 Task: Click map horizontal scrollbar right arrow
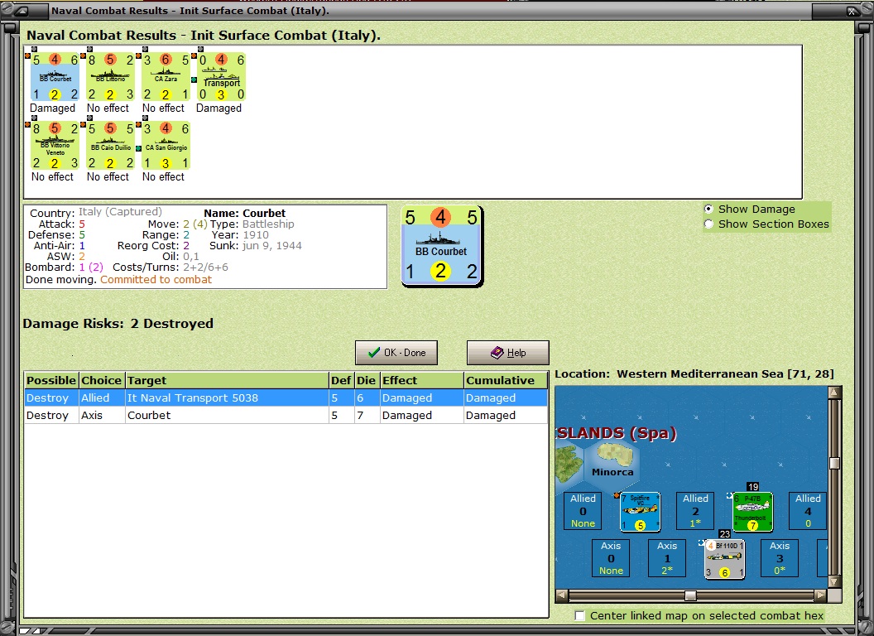[820, 595]
